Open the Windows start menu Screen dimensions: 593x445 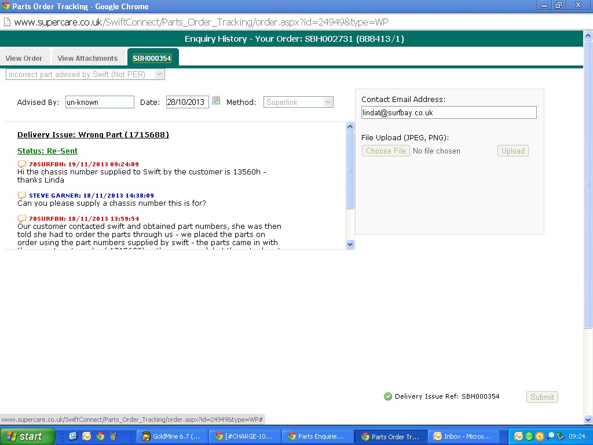pos(28,436)
